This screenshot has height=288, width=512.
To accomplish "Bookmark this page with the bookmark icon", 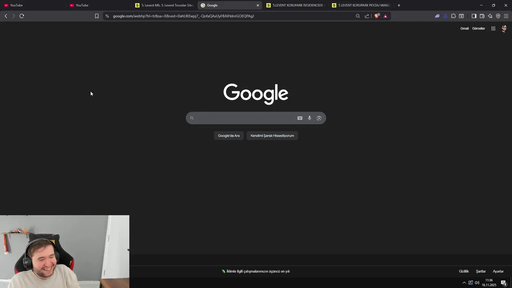I will pos(97,16).
